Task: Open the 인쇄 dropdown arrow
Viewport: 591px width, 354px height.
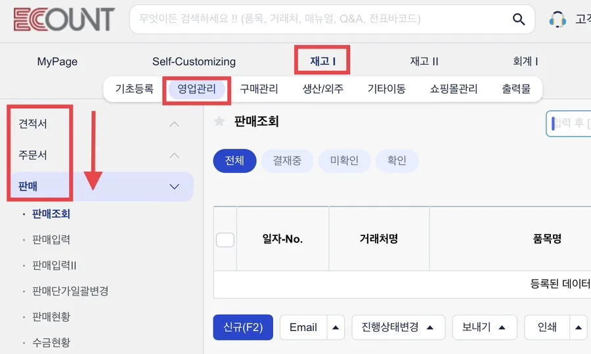Action: pos(578,327)
